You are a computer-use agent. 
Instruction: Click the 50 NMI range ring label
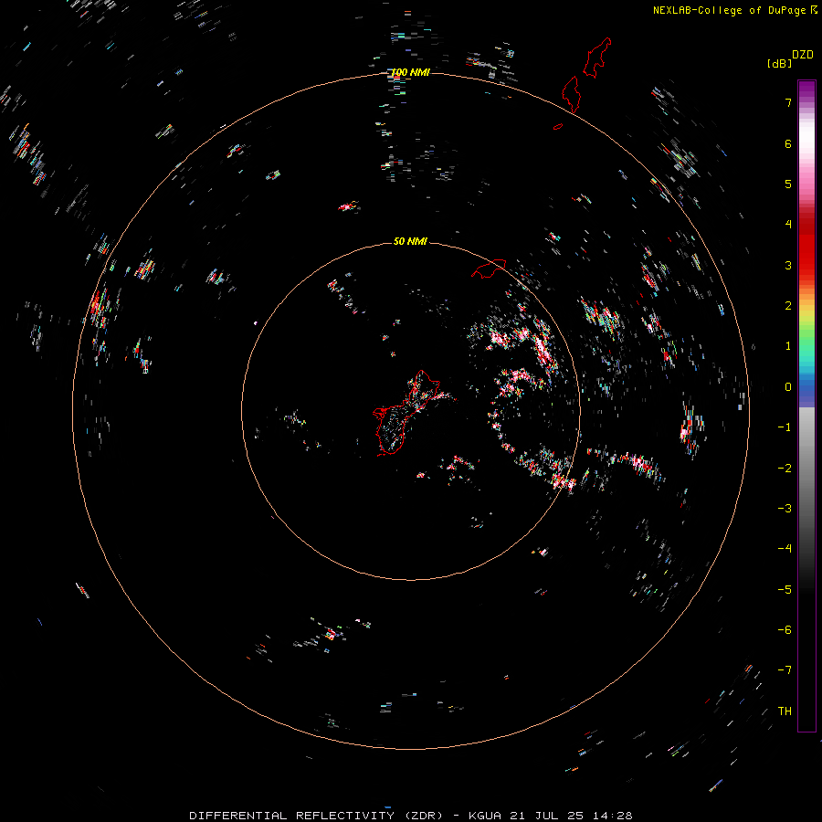click(410, 241)
